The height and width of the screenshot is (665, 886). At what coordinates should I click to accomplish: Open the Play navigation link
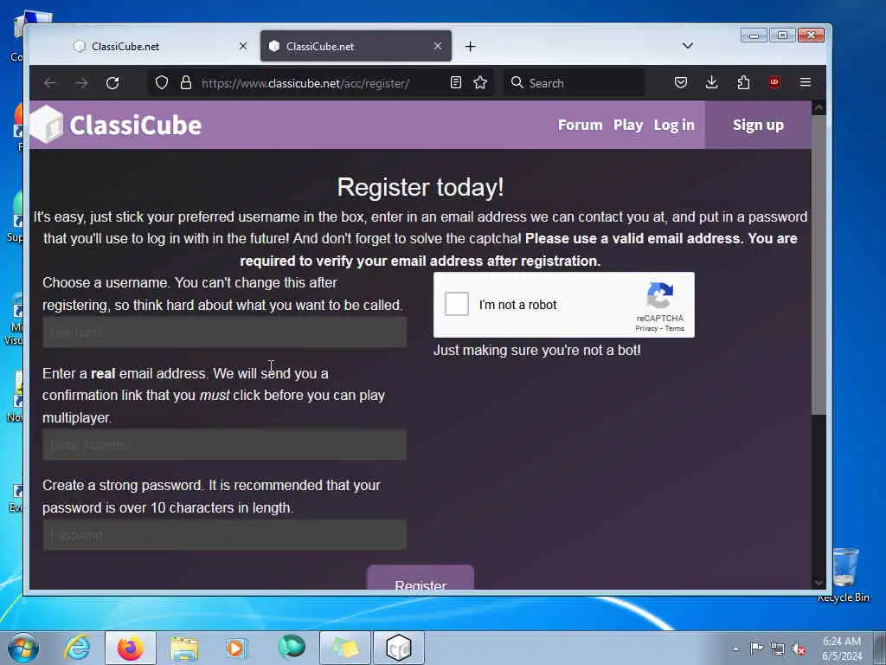pyautogui.click(x=628, y=125)
